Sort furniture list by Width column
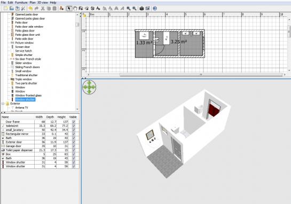 coord(40,117)
